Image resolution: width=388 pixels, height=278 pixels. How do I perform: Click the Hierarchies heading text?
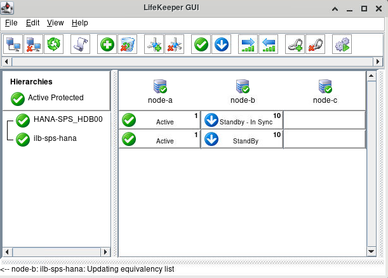[31, 82]
